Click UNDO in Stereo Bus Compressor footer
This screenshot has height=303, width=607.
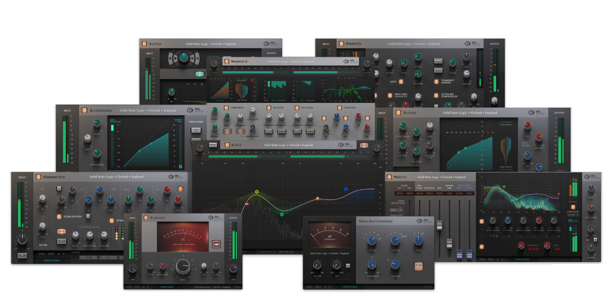[x=309, y=287]
